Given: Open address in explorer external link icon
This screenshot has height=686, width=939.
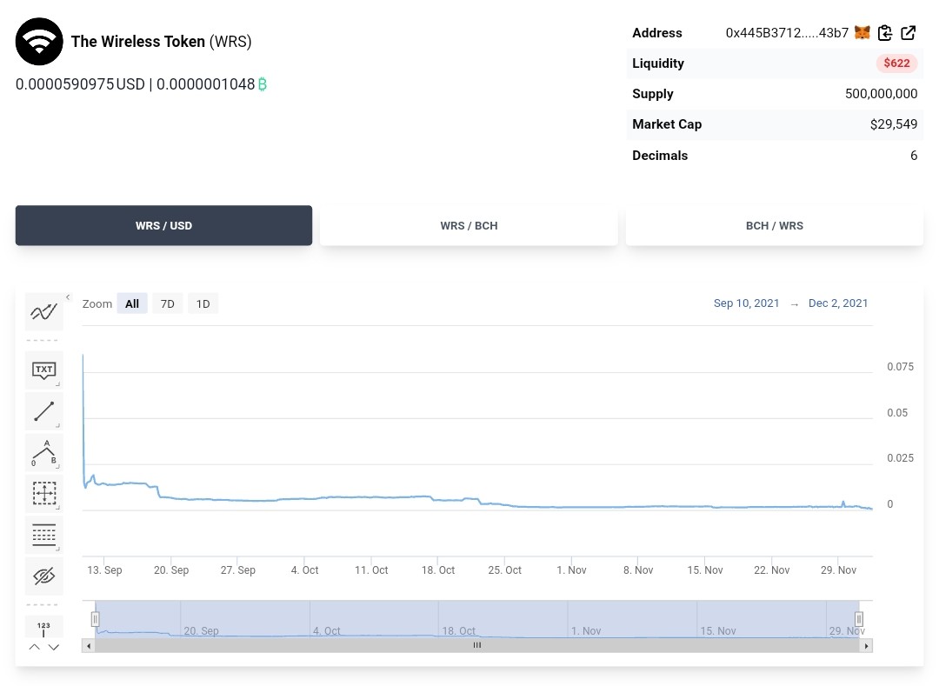Looking at the screenshot, I should click(908, 33).
